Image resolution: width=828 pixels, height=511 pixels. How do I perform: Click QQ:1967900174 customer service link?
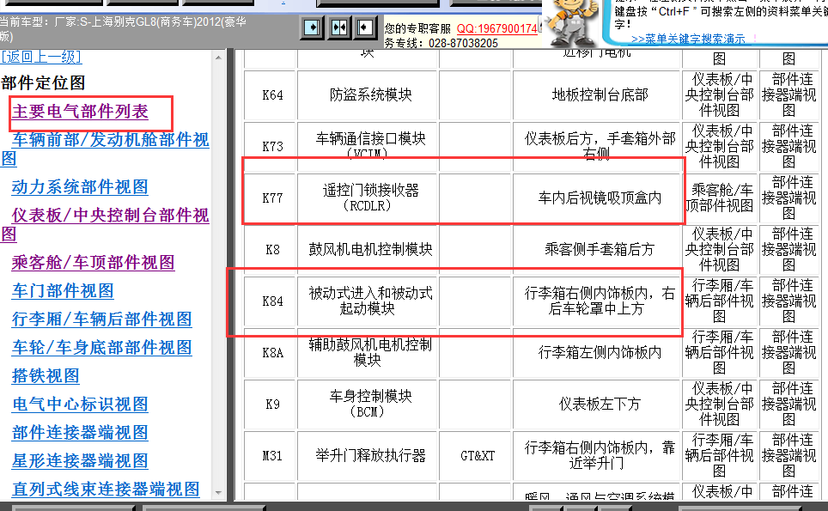[497, 28]
